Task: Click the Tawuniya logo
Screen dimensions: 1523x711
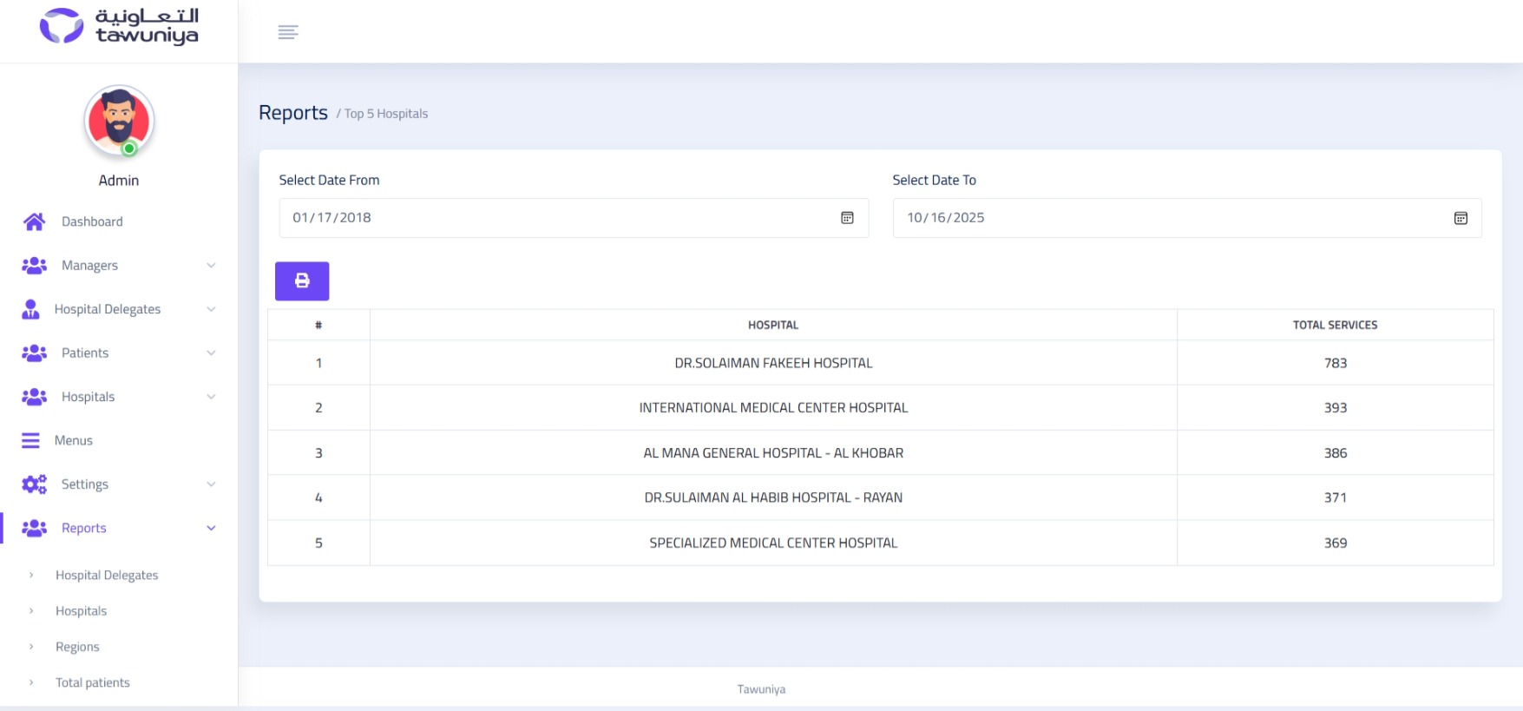Action: 119,26
